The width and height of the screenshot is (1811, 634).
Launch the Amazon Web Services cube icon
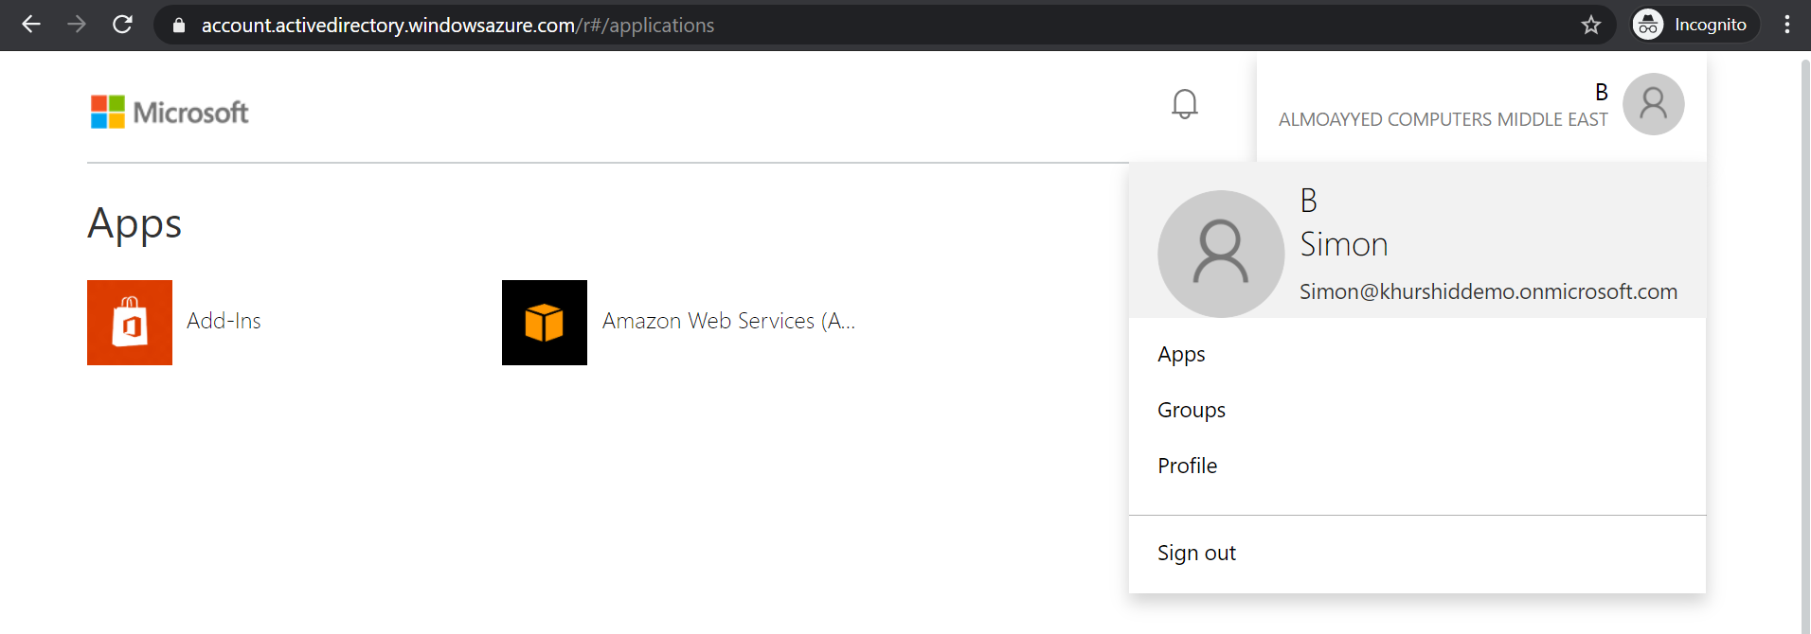click(545, 323)
